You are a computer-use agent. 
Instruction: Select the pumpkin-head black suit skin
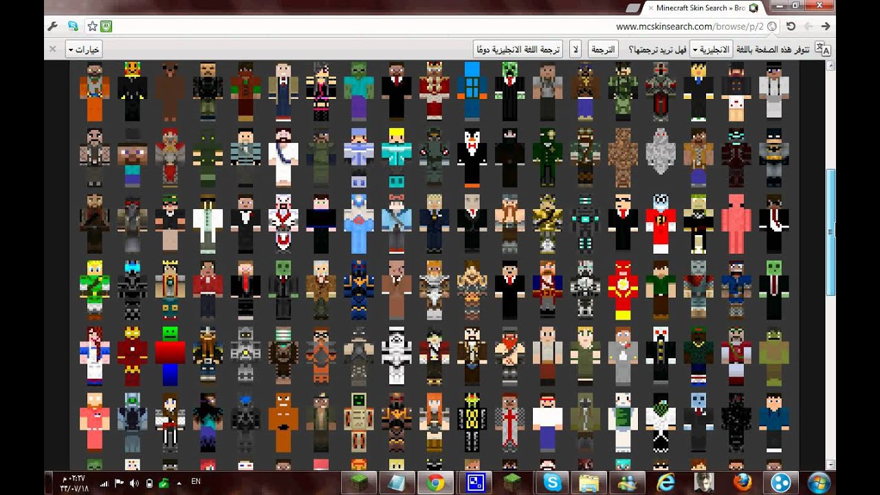132,91
